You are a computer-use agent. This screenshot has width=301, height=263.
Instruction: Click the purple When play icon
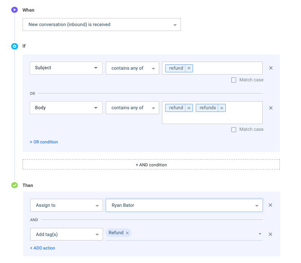click(x=14, y=10)
